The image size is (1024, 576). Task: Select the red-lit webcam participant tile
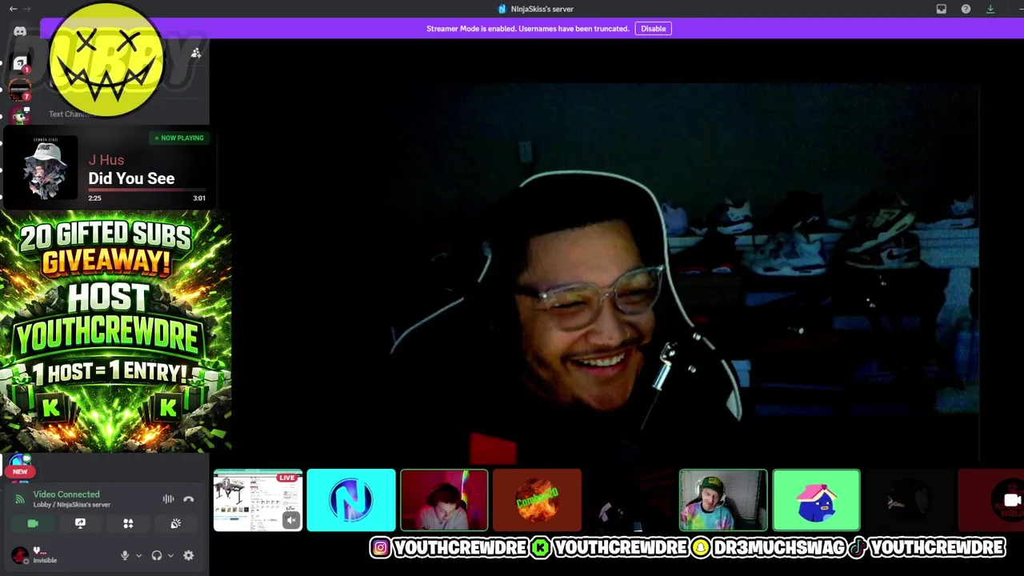[444, 500]
